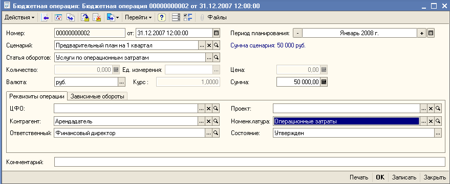
Task: Open the Сценарий item with magnifier icon
Action: [217, 45]
